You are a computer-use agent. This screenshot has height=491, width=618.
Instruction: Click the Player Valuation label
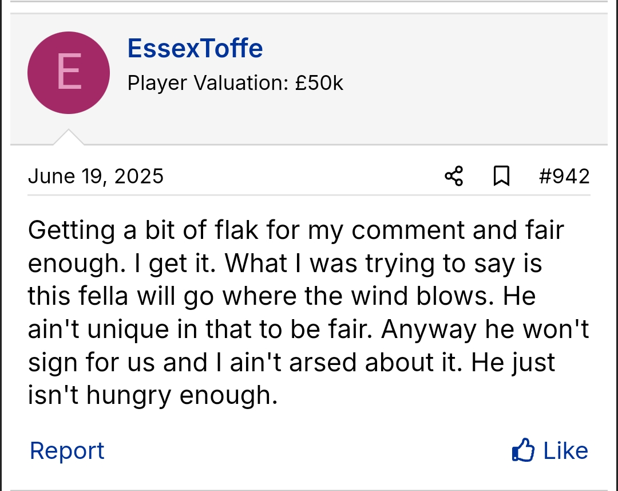pyautogui.click(x=208, y=84)
